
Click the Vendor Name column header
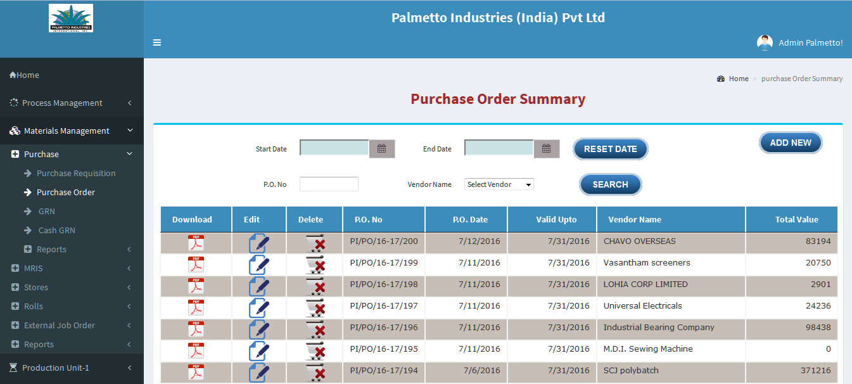(671, 220)
